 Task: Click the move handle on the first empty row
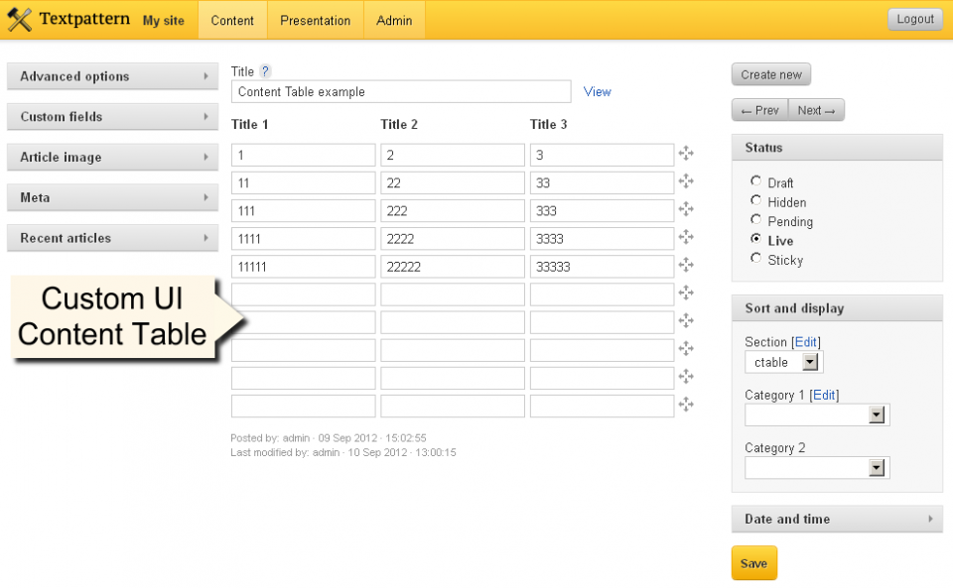pyautogui.click(x=685, y=294)
